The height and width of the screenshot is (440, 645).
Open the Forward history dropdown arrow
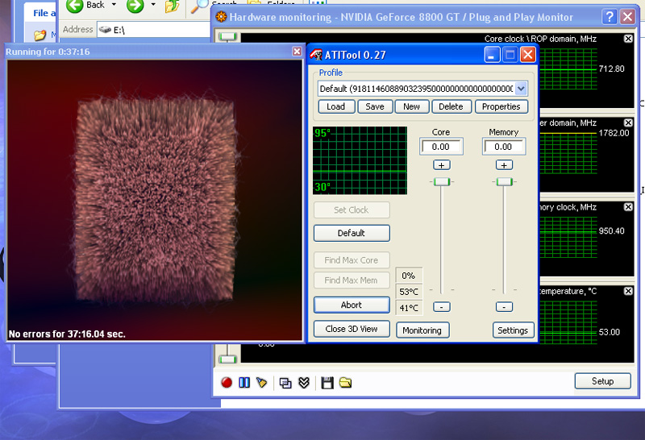(x=153, y=5)
